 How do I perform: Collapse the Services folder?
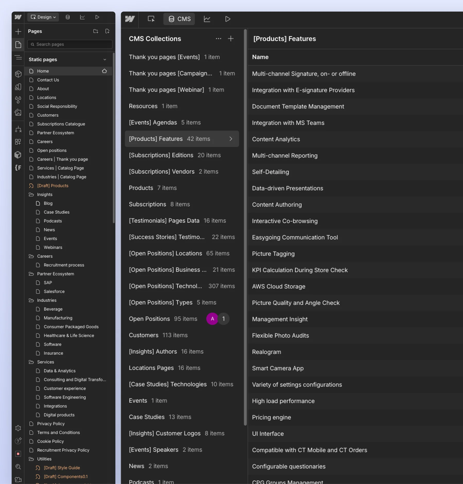[31, 362]
